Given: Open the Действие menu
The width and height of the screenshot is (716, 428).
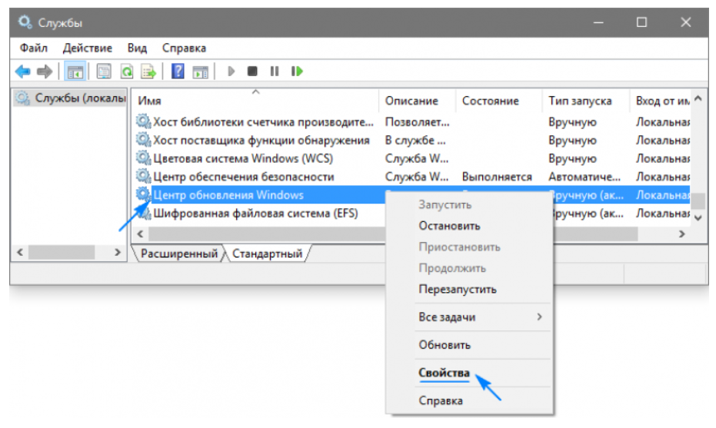Looking at the screenshot, I should click(x=87, y=48).
